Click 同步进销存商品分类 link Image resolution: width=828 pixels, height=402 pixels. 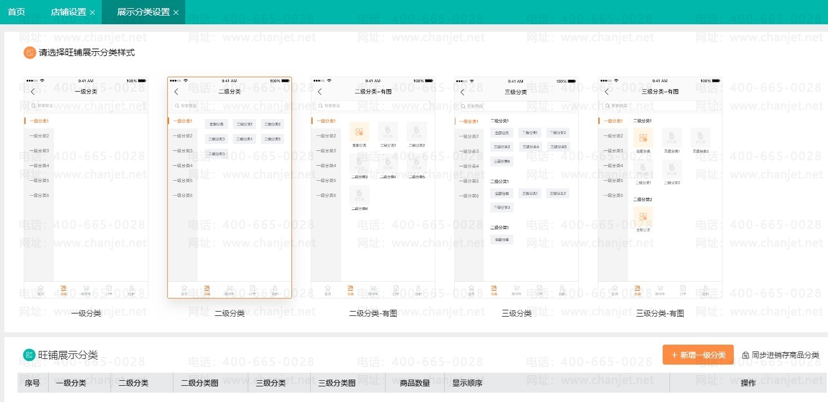click(785, 355)
